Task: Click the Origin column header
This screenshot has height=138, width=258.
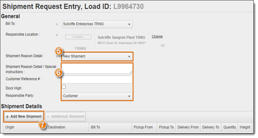Action: pos(10,127)
